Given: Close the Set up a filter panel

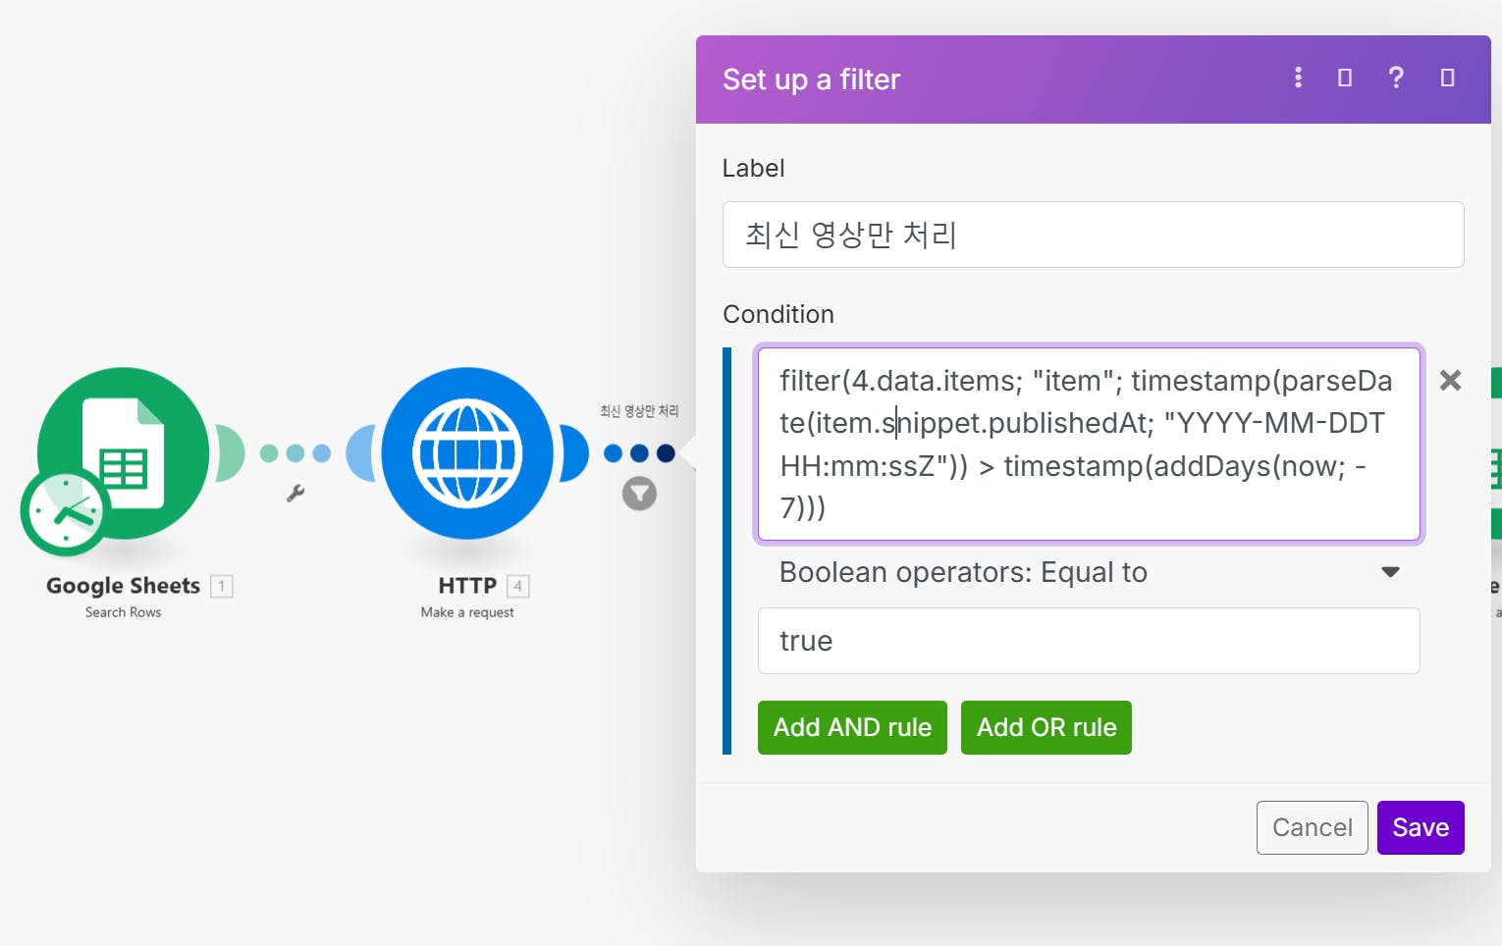Looking at the screenshot, I should tap(1447, 78).
